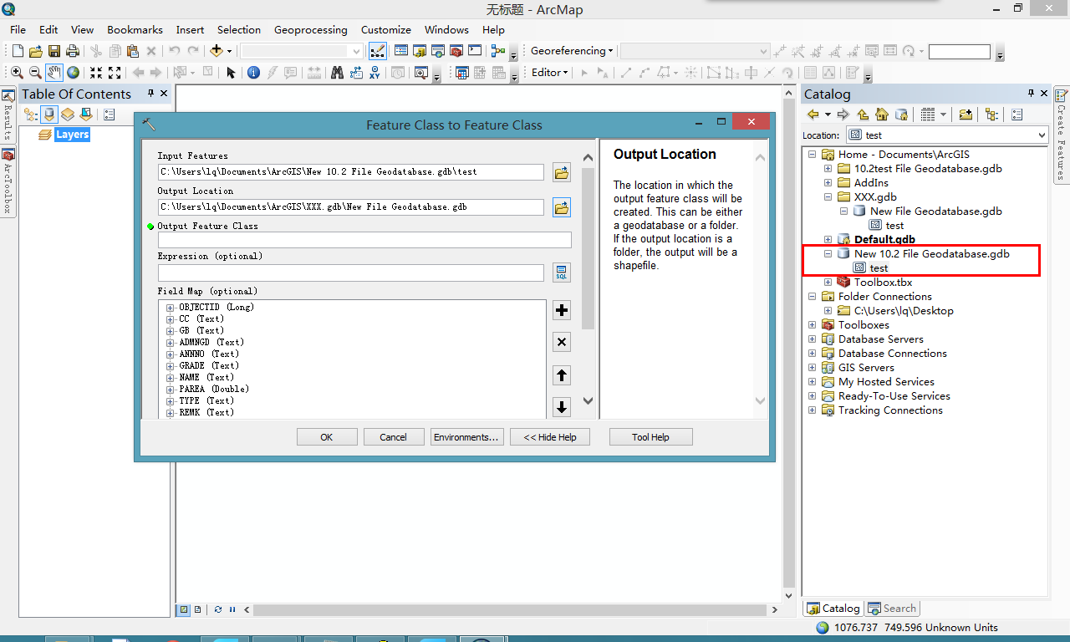
Task: Browse for Input Features folder
Action: [x=562, y=173]
